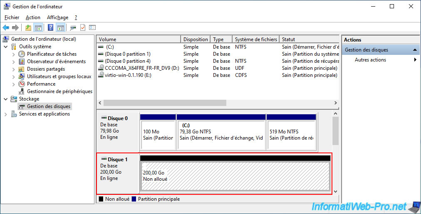This screenshot has width=421, height=214.
Task: Open the Fichier menu
Action: point(12,17)
